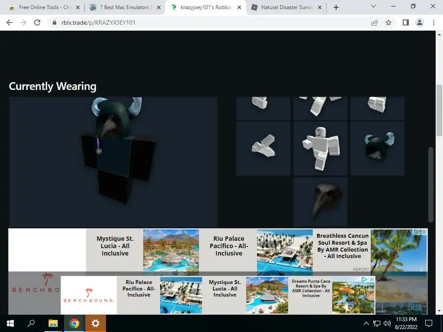Open Dreams Punta Cana Resort ad
The image size is (443, 332).
click(332, 295)
